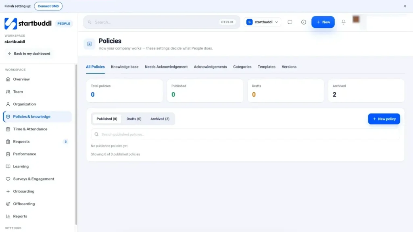The height and width of the screenshot is (232, 413).
Task: Open the Needs Acknowledgement tab
Action: [x=166, y=67]
